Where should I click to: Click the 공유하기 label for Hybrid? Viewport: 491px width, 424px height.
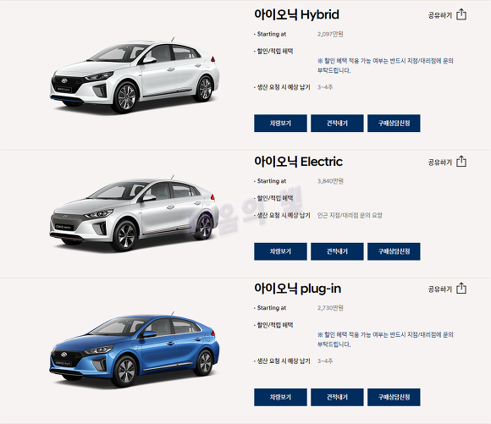[x=440, y=15]
